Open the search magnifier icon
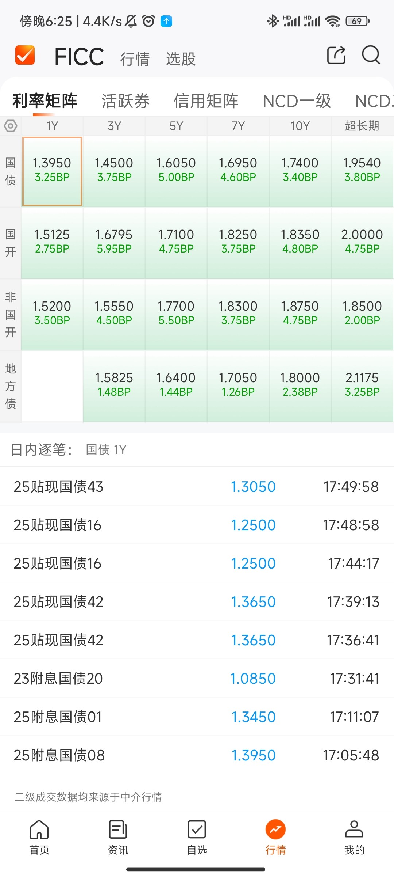The image size is (394, 877). pos(371,55)
